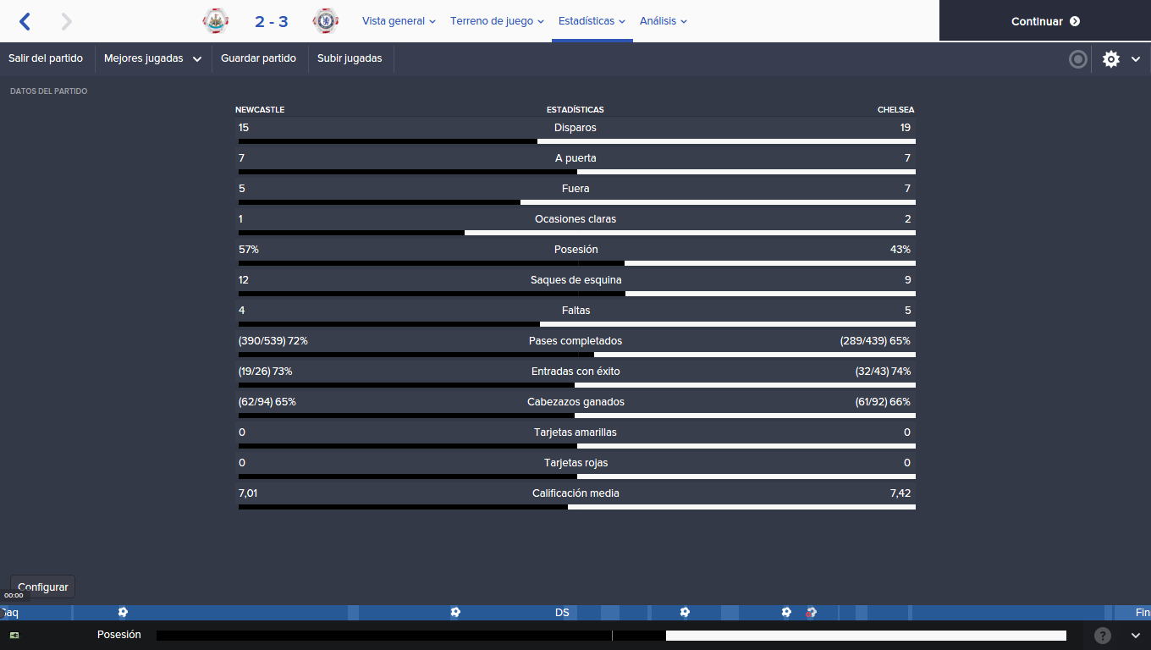Click the help question mark icon

point(1103,635)
